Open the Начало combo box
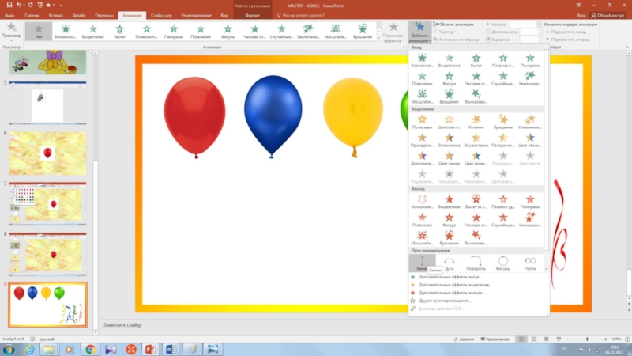The height and width of the screenshot is (356, 632). point(537,25)
